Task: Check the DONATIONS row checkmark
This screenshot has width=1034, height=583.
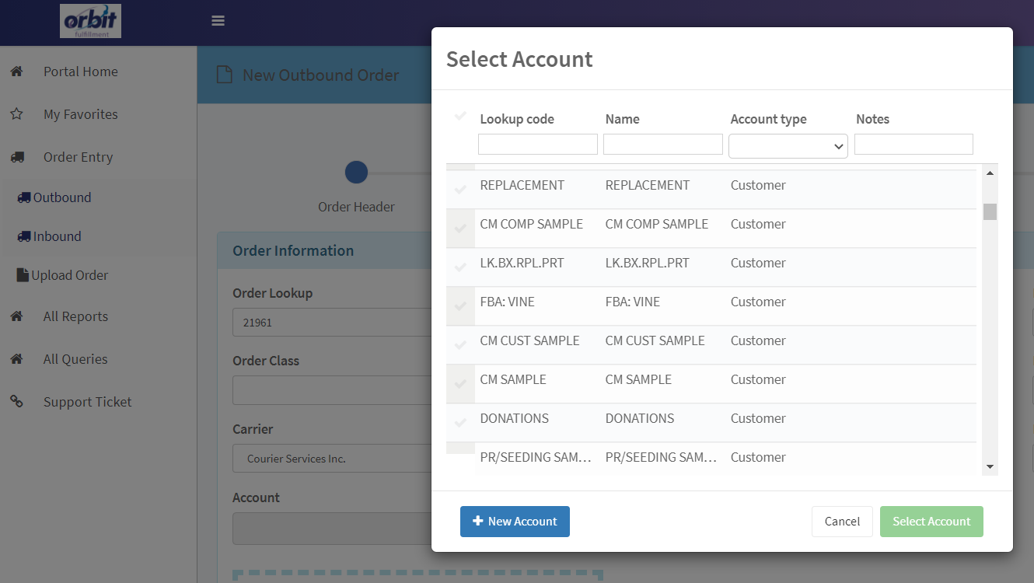Action: tap(460, 423)
